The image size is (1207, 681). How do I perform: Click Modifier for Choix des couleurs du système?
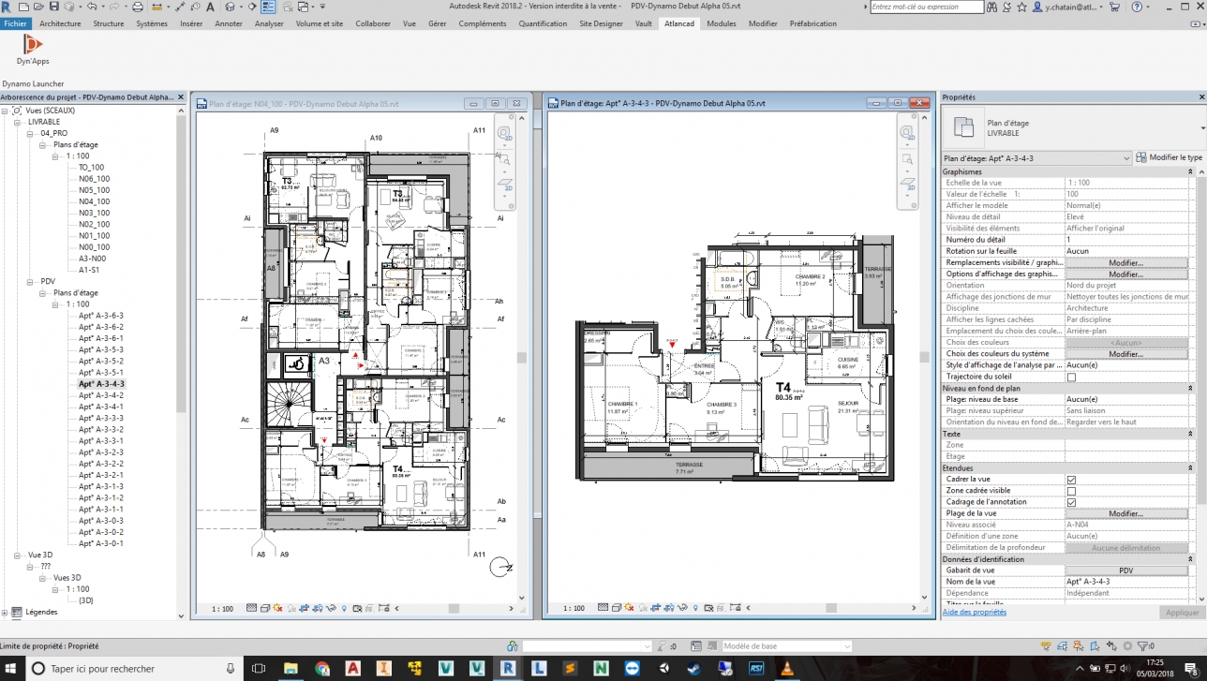click(x=1126, y=354)
